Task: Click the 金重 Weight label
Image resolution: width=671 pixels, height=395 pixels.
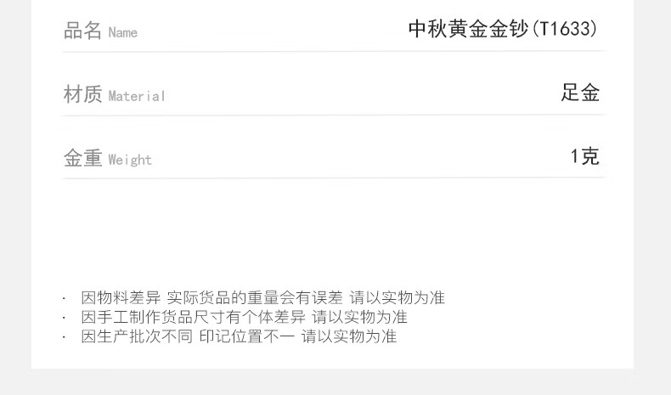Action: 107,157
